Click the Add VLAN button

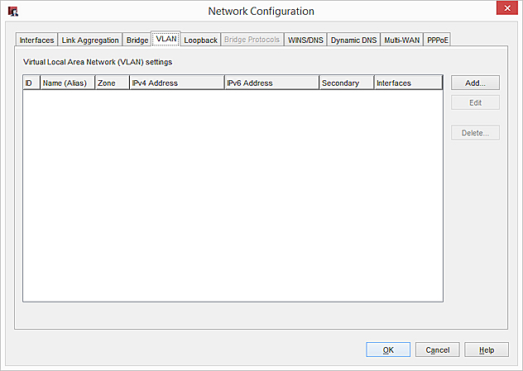tap(475, 83)
